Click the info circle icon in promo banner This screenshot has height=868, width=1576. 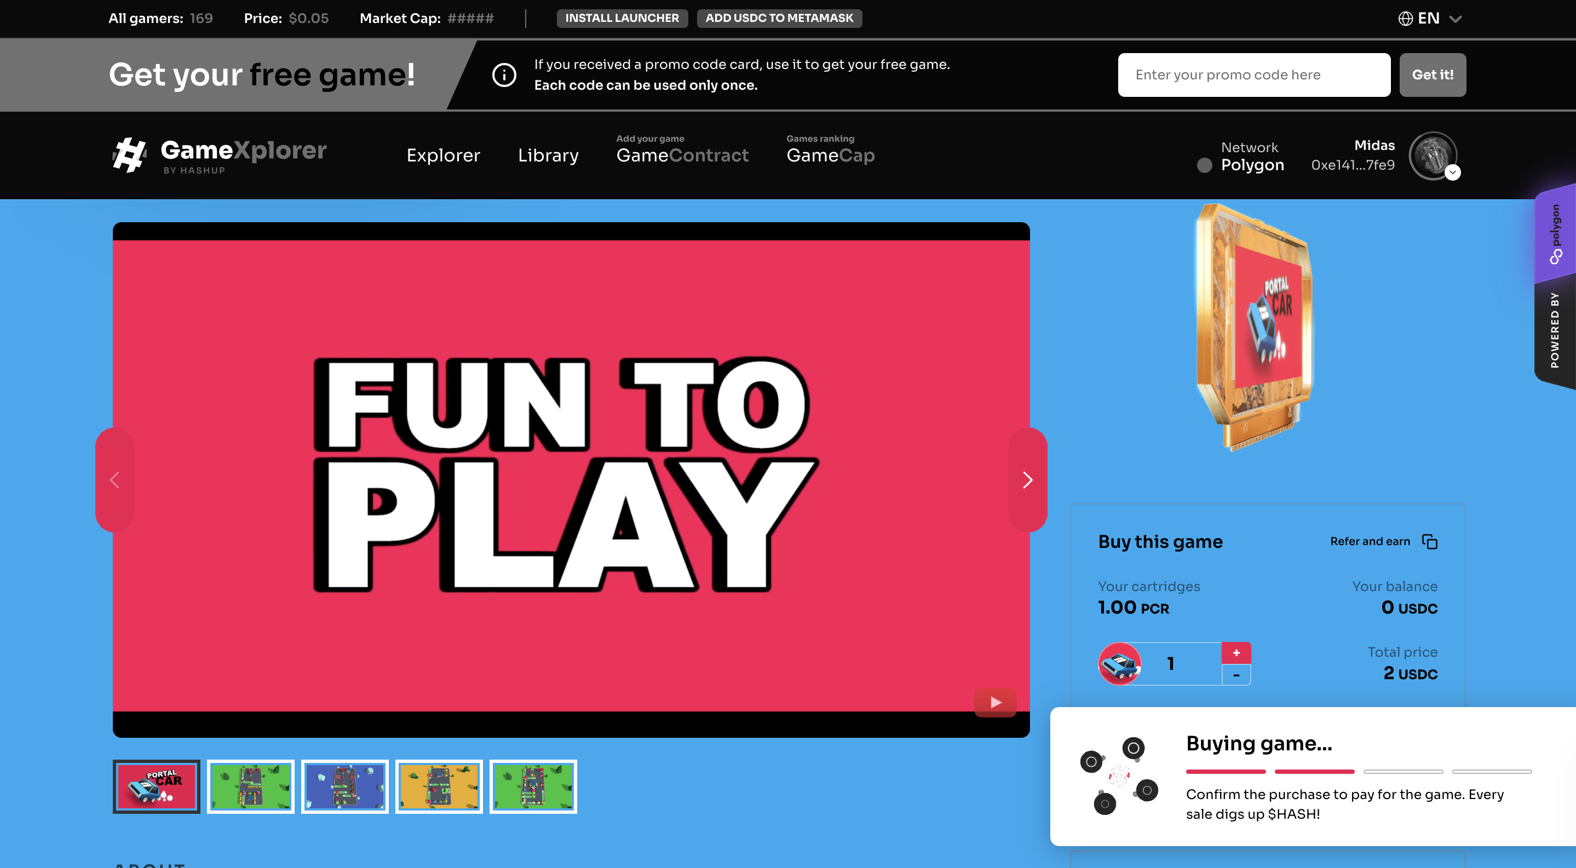coord(504,74)
